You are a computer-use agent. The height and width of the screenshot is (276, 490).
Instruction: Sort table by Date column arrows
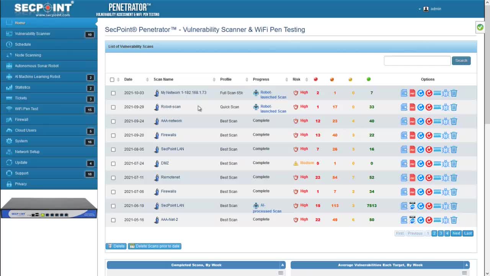pyautogui.click(x=147, y=79)
